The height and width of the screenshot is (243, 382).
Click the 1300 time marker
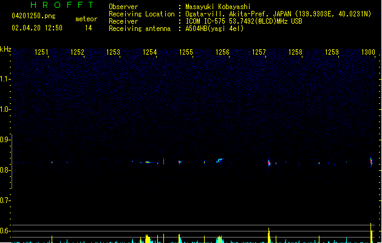(368, 52)
